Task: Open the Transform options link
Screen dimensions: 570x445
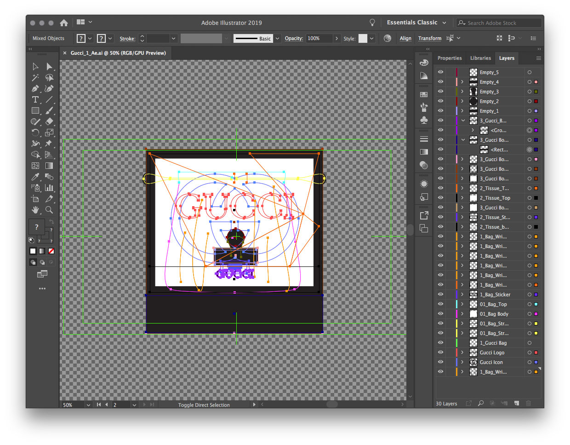Action: pyautogui.click(x=430, y=39)
